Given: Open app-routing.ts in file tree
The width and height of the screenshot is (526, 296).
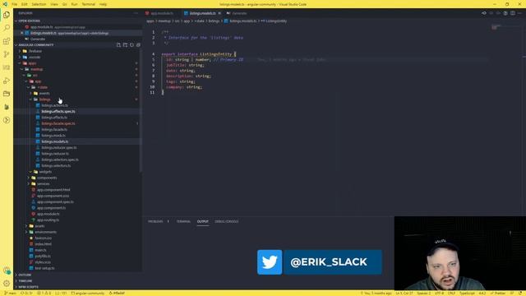Looking at the screenshot, I should pyautogui.click(x=48, y=220).
